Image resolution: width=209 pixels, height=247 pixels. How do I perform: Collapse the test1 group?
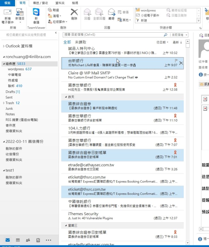tap(4, 170)
